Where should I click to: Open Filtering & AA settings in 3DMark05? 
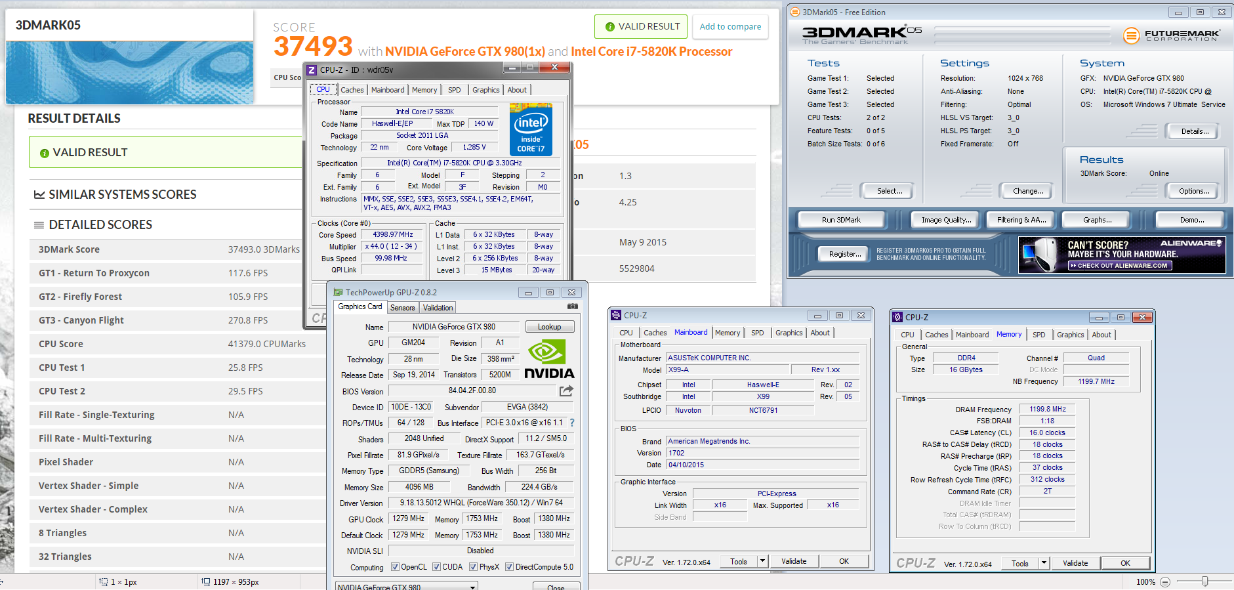[x=1021, y=220]
